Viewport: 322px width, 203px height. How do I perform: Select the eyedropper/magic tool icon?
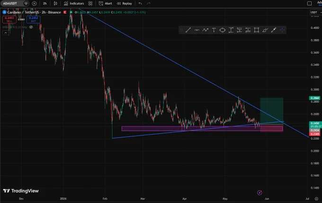click(274, 30)
